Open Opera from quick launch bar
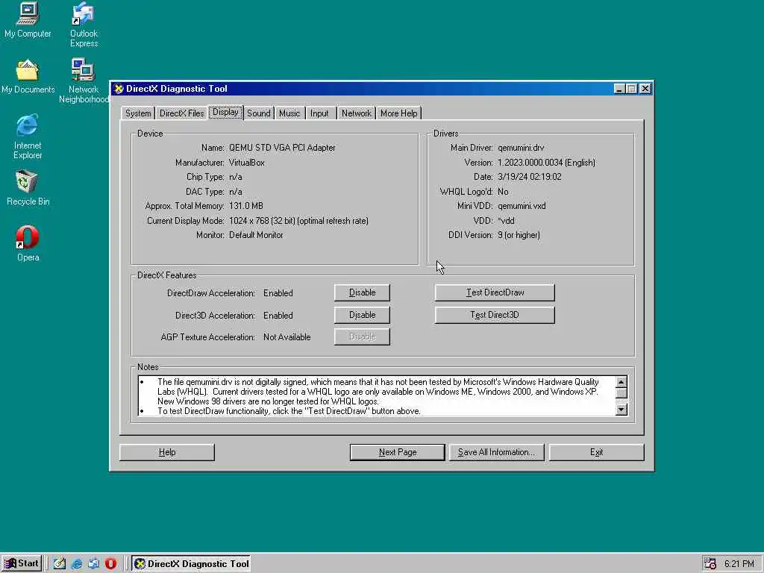This screenshot has height=573, width=764. [x=111, y=563]
